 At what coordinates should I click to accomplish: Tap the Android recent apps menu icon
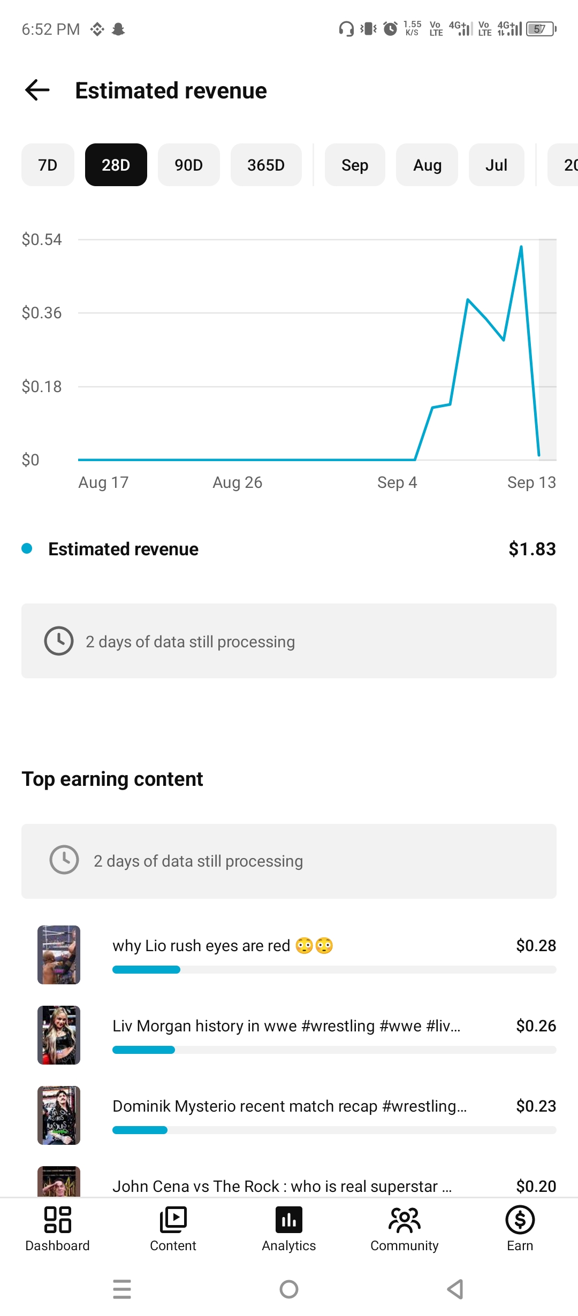coord(122,1289)
